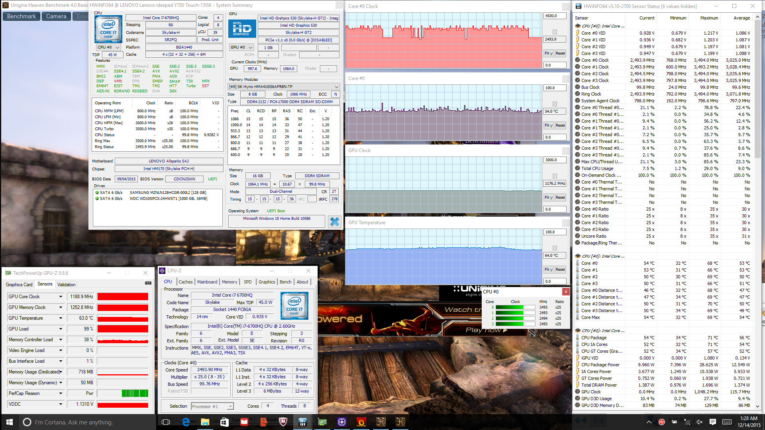Viewport: 765px width, 430px height.
Task: Toggle the checkbox in GPU Clock graph
Action: (555, 176)
